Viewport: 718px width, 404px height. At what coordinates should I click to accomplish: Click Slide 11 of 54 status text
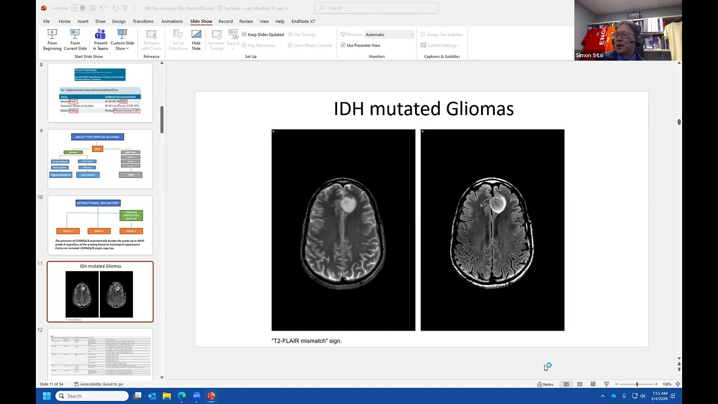[x=50, y=384]
